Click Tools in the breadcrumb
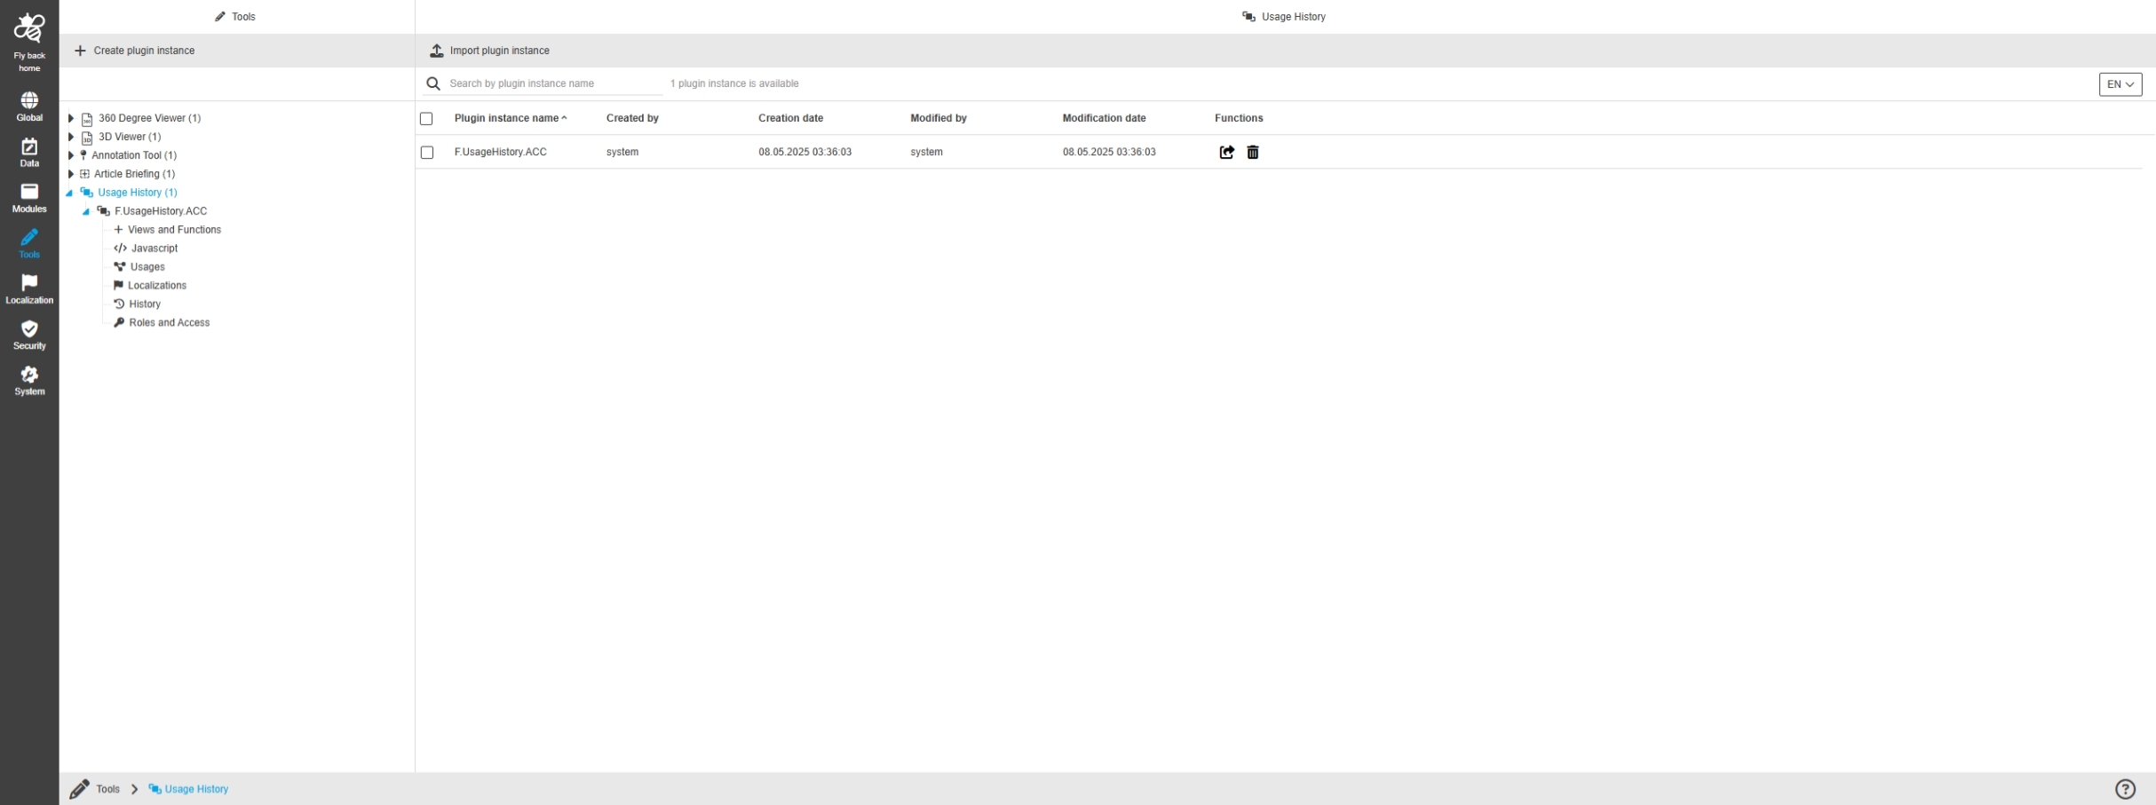Image resolution: width=2156 pixels, height=805 pixels. [108, 789]
